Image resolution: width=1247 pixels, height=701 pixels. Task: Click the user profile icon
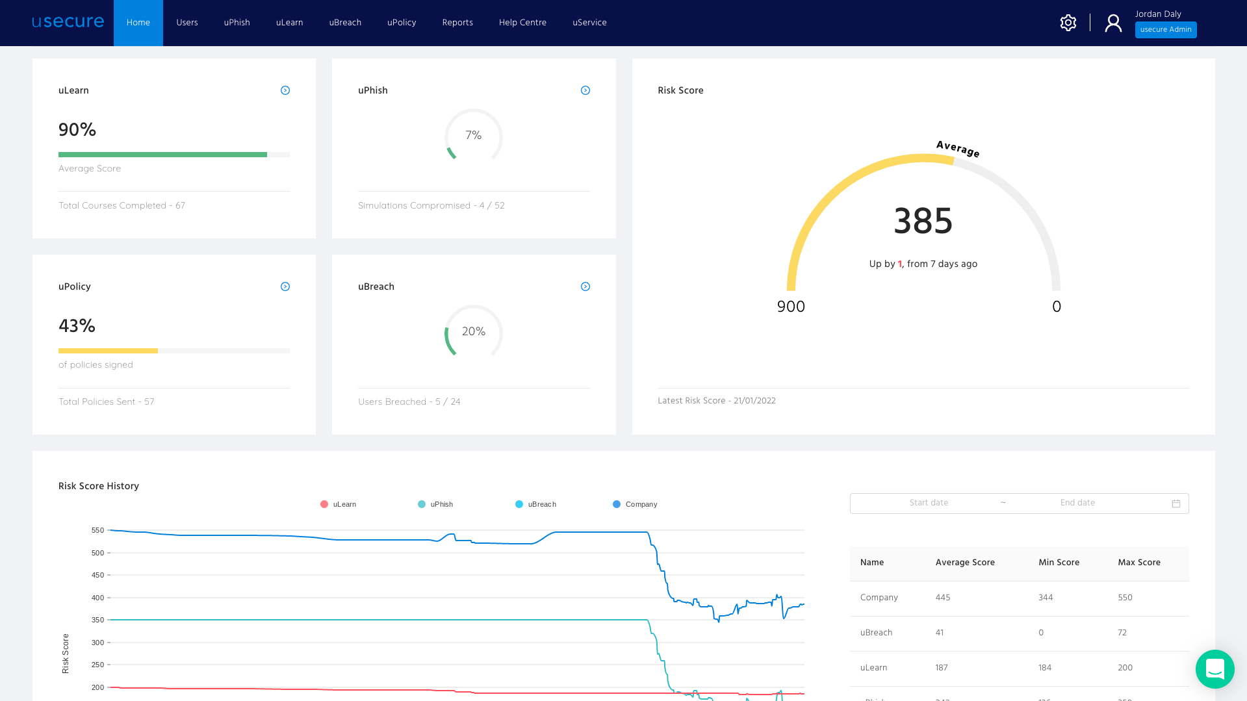pos(1112,22)
